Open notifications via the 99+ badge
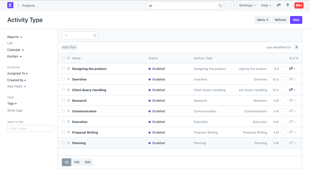This screenshot has height=176, width=310. [x=299, y=5]
